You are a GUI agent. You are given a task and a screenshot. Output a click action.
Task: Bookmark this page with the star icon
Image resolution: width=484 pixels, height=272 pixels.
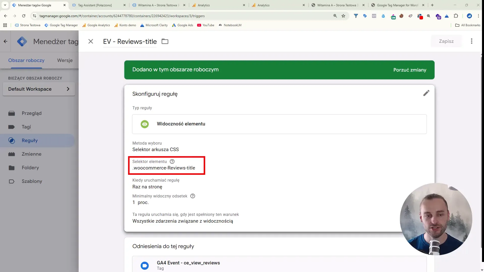pyautogui.click(x=343, y=16)
